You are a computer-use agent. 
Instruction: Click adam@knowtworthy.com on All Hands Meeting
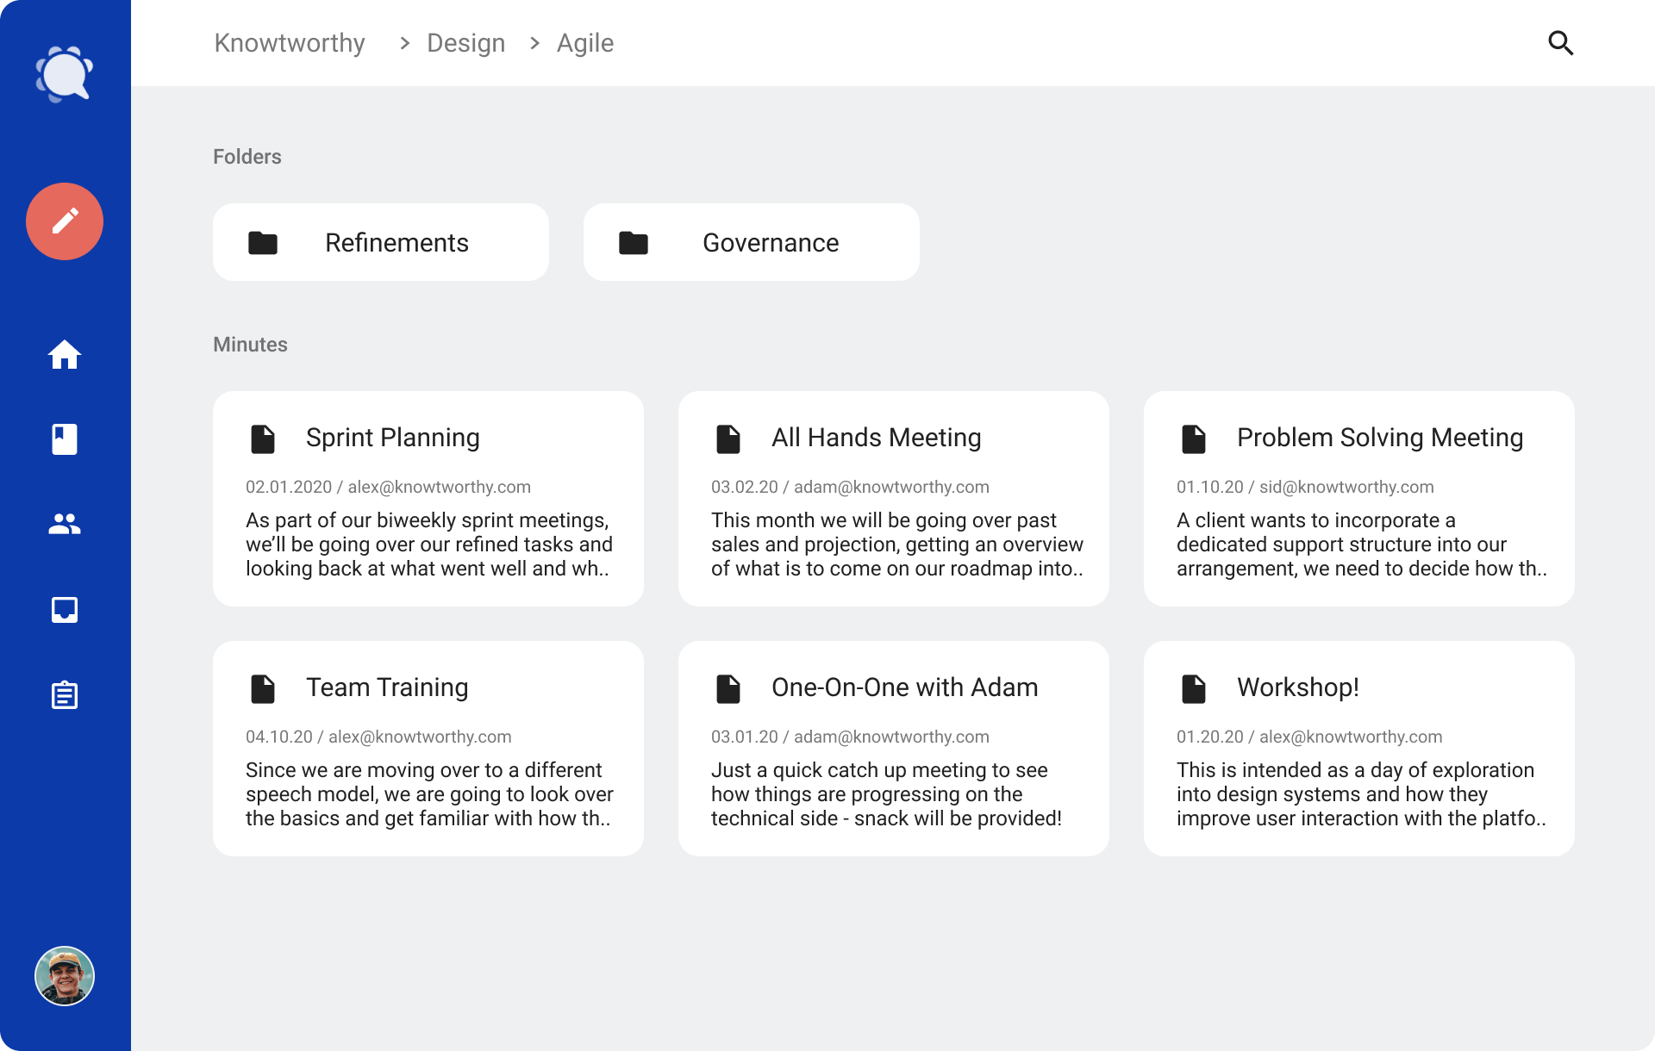tap(892, 487)
